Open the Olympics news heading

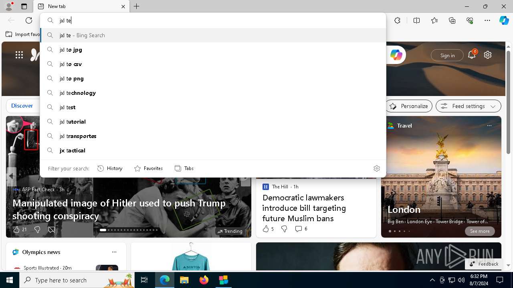point(41,252)
